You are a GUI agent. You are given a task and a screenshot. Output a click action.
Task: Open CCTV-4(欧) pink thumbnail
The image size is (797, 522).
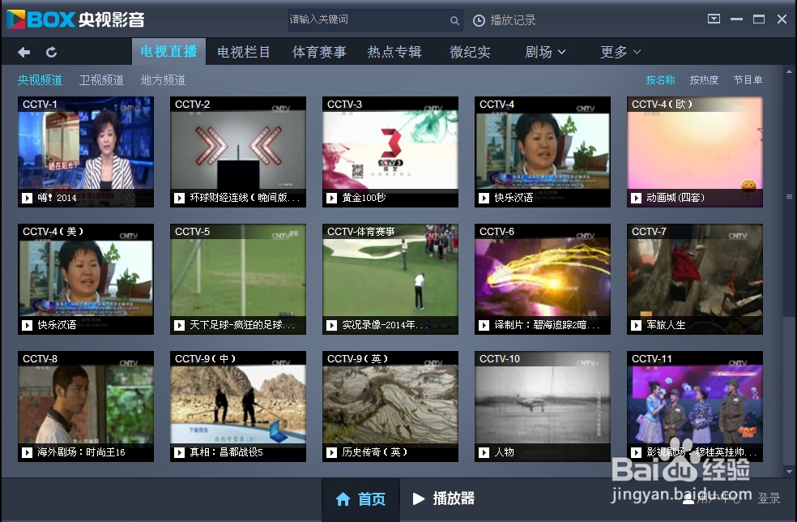pyautogui.click(x=695, y=150)
